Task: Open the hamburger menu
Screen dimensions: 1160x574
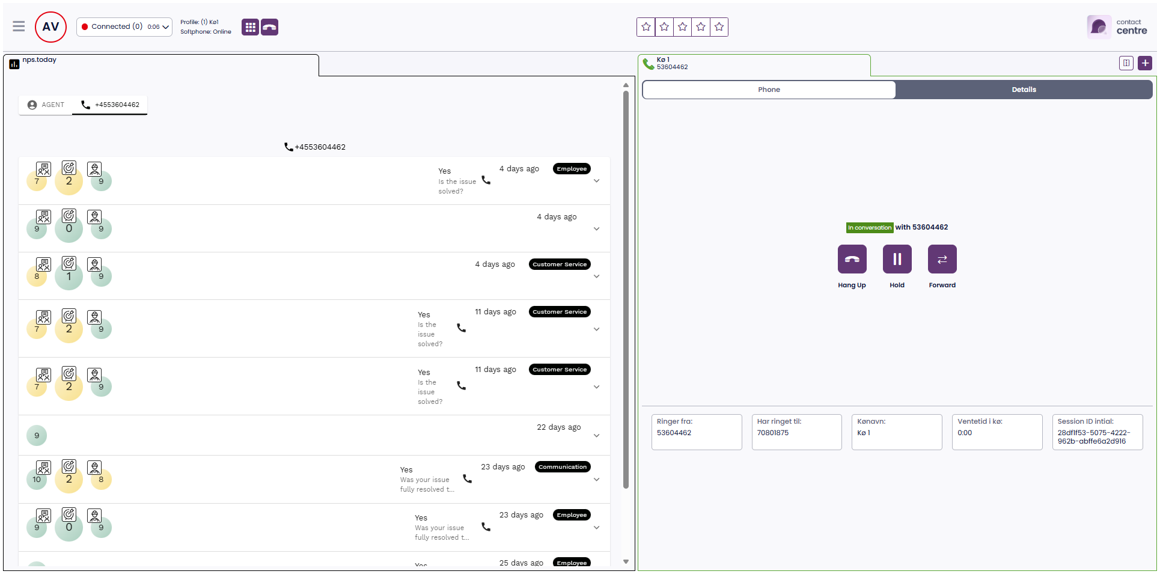Action: click(18, 26)
